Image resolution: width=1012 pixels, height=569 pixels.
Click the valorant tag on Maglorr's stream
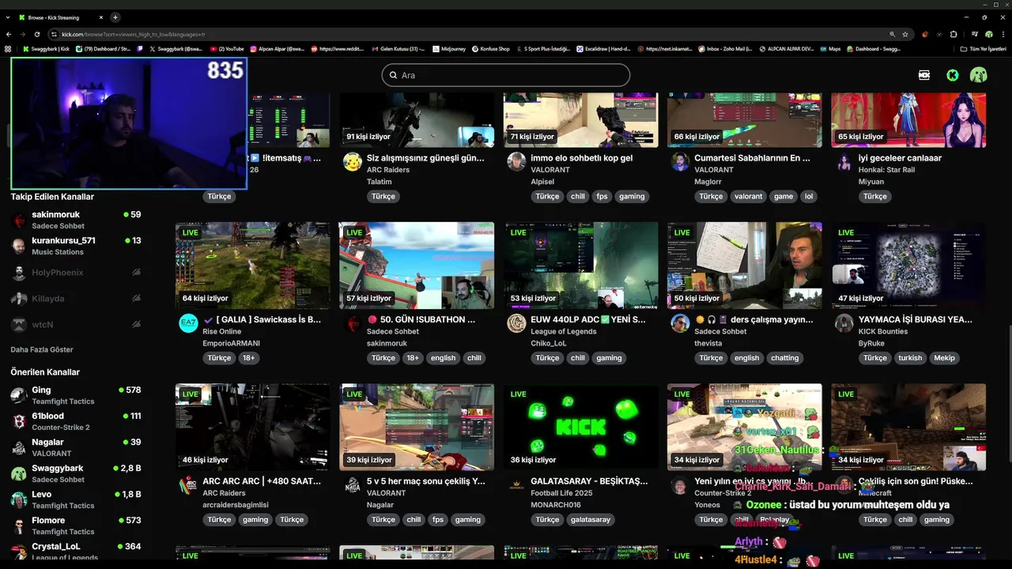(748, 197)
